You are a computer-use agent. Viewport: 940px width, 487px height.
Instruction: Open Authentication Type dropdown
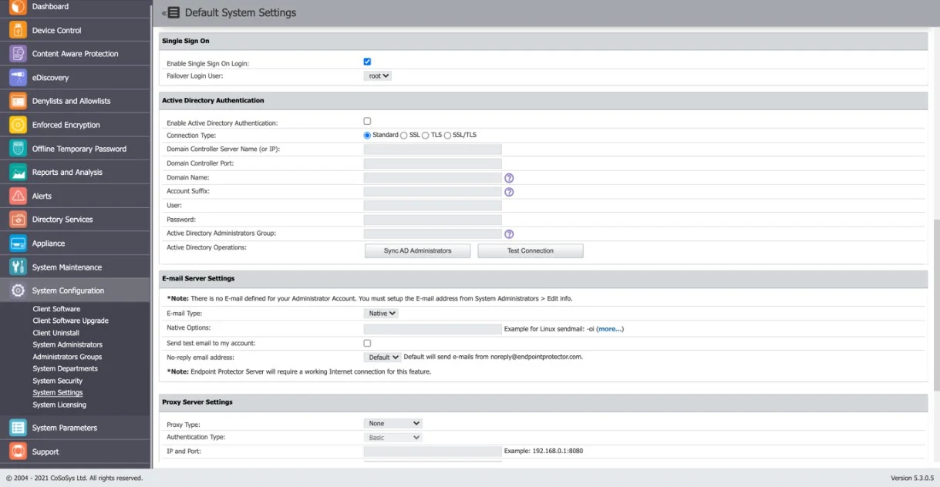pos(393,438)
